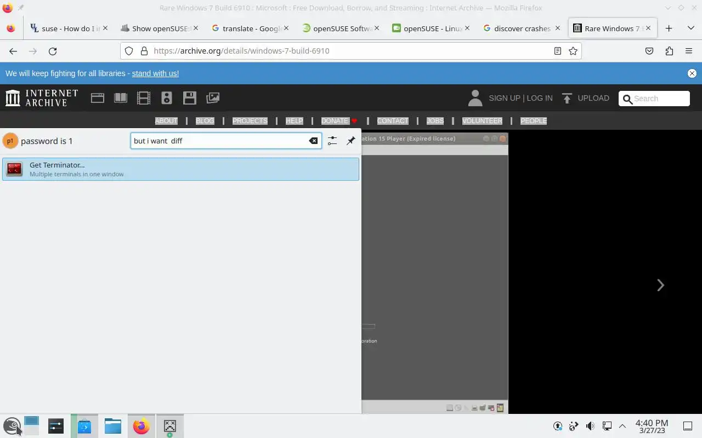Open the PEOPLE navigation link

pos(534,121)
